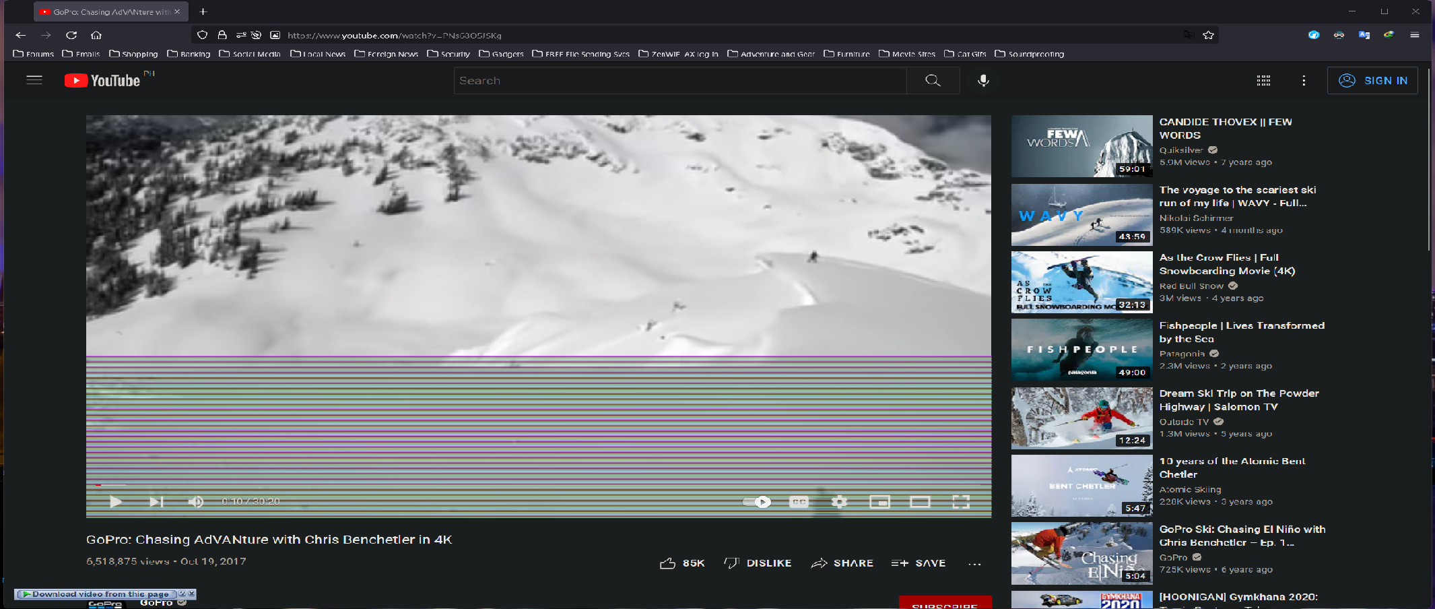Like the video (85K thumbs up)
The image size is (1435, 609).
682,563
